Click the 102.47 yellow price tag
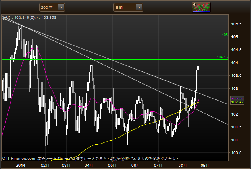The height and width of the screenshot is (169, 251). 237,102
